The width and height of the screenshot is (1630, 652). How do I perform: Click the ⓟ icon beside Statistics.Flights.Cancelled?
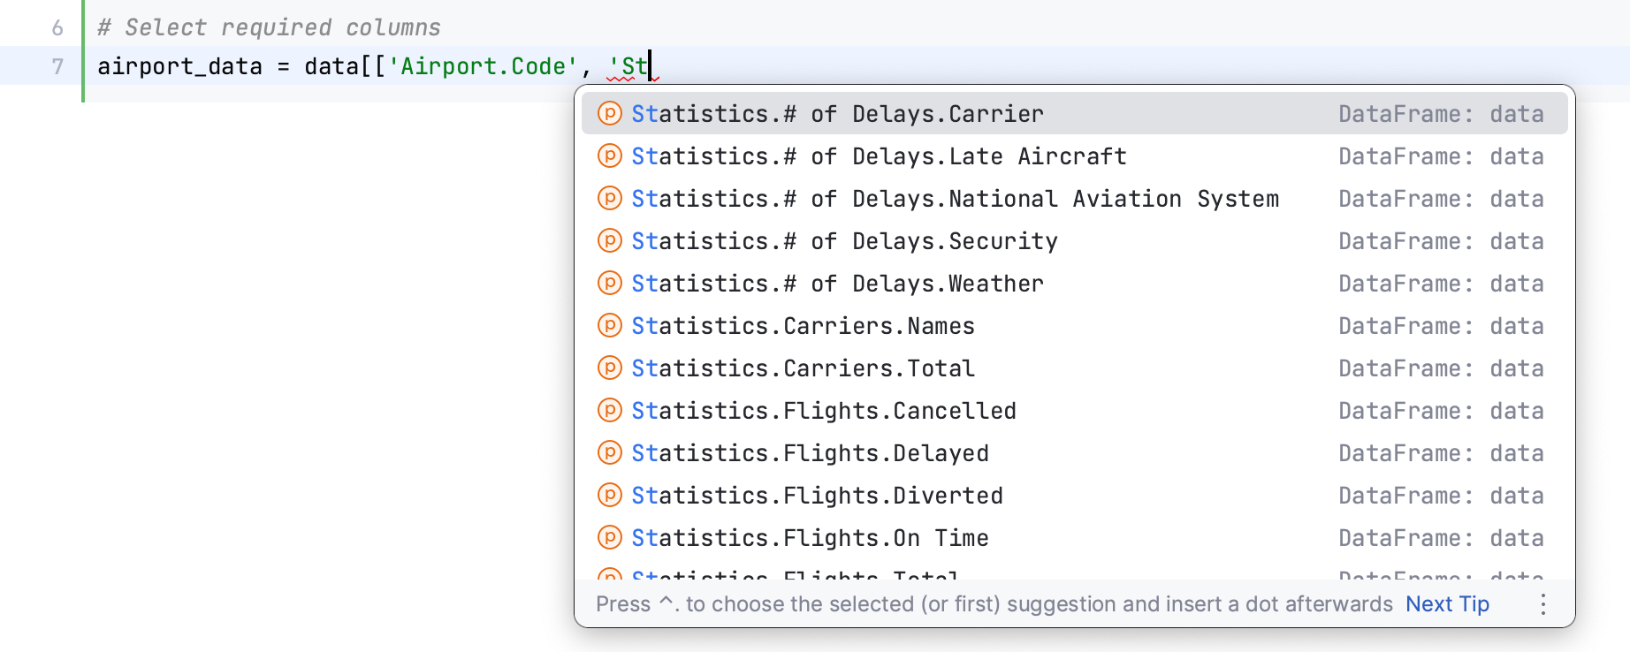click(x=610, y=410)
